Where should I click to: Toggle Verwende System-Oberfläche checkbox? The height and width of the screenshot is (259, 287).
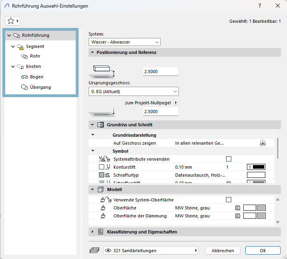coord(228,199)
